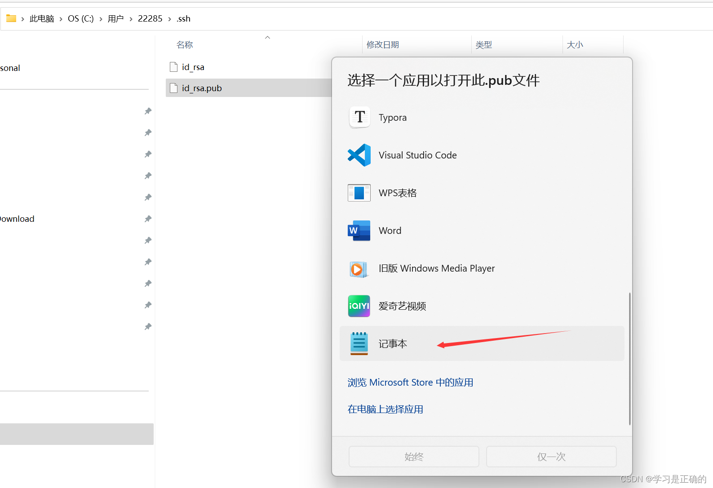Screen dimensions: 713x488
Task: Sort by 名称 column header
Action: pyautogui.click(x=185, y=44)
